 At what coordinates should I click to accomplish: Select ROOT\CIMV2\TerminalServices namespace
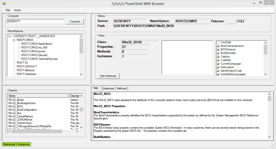click(39, 59)
